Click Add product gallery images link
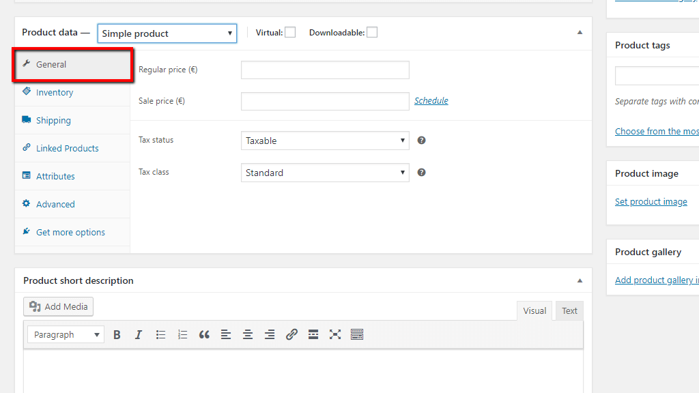Image resolution: width=699 pixels, height=393 pixels. coord(657,280)
